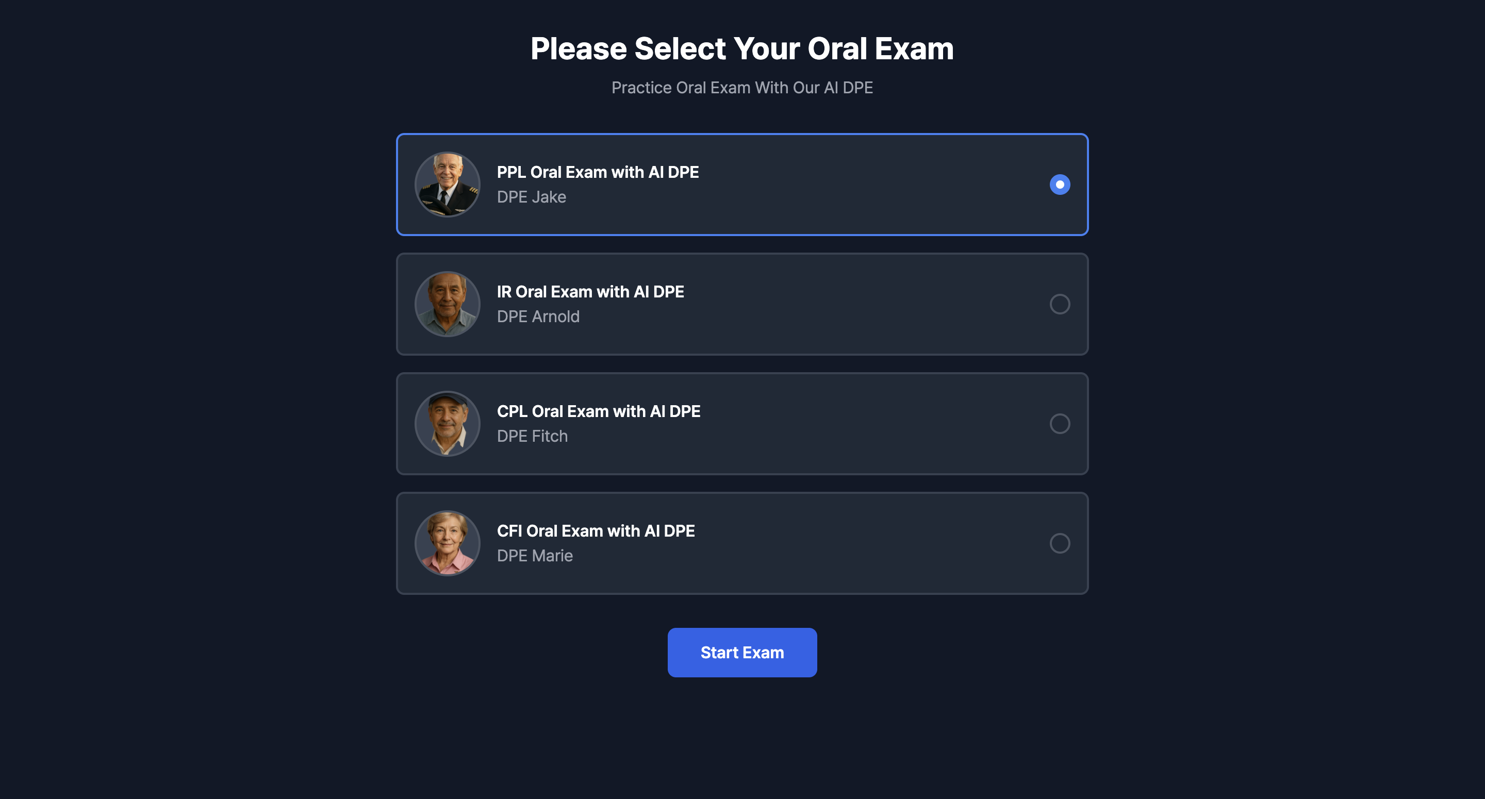Pick the CFI Oral Exam radio button
Screen dimensions: 1485x799
coord(1060,543)
